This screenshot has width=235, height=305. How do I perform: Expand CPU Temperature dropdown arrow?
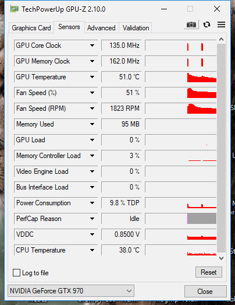pos(92,250)
